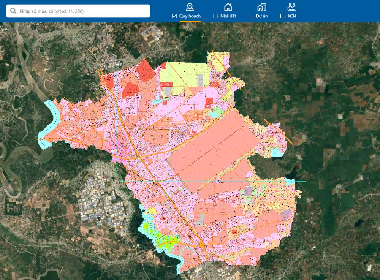Image resolution: width=380 pixels, height=280 pixels.
Task: Tick the Dự án checkbox
Action: click(x=251, y=16)
